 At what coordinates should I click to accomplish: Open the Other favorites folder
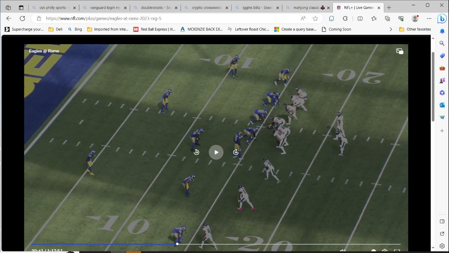pos(415,29)
